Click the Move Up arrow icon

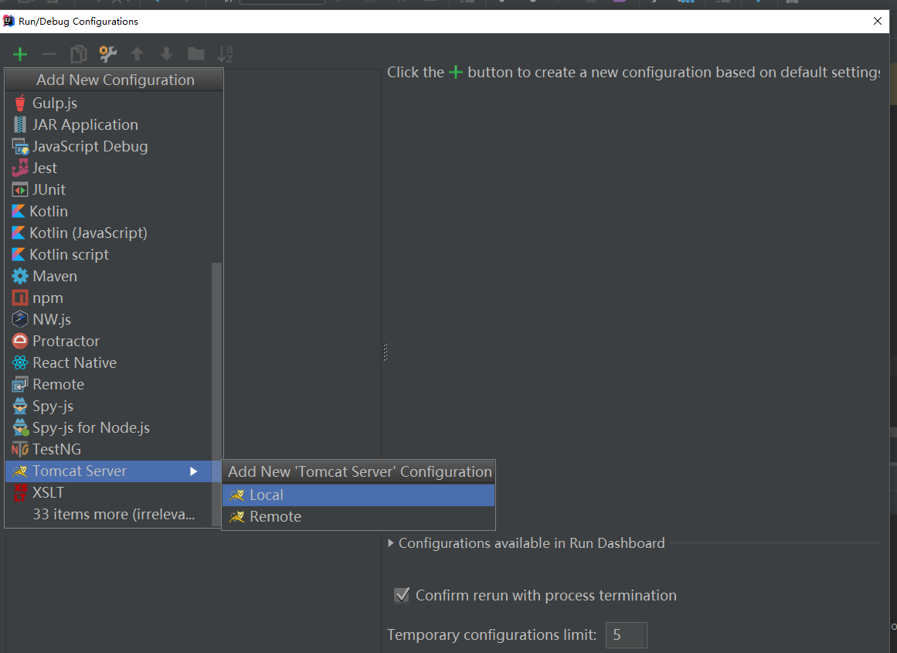click(x=137, y=54)
